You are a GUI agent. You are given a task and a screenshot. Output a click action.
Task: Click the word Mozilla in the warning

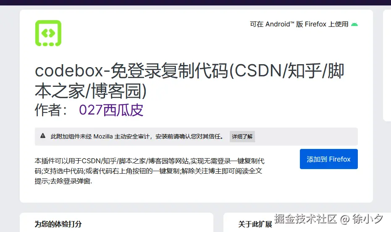coord(103,137)
